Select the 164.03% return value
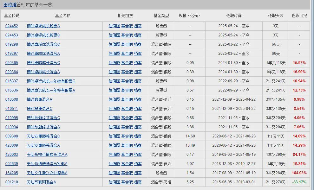The width and height of the screenshot is (314, 190). tap(299, 173)
